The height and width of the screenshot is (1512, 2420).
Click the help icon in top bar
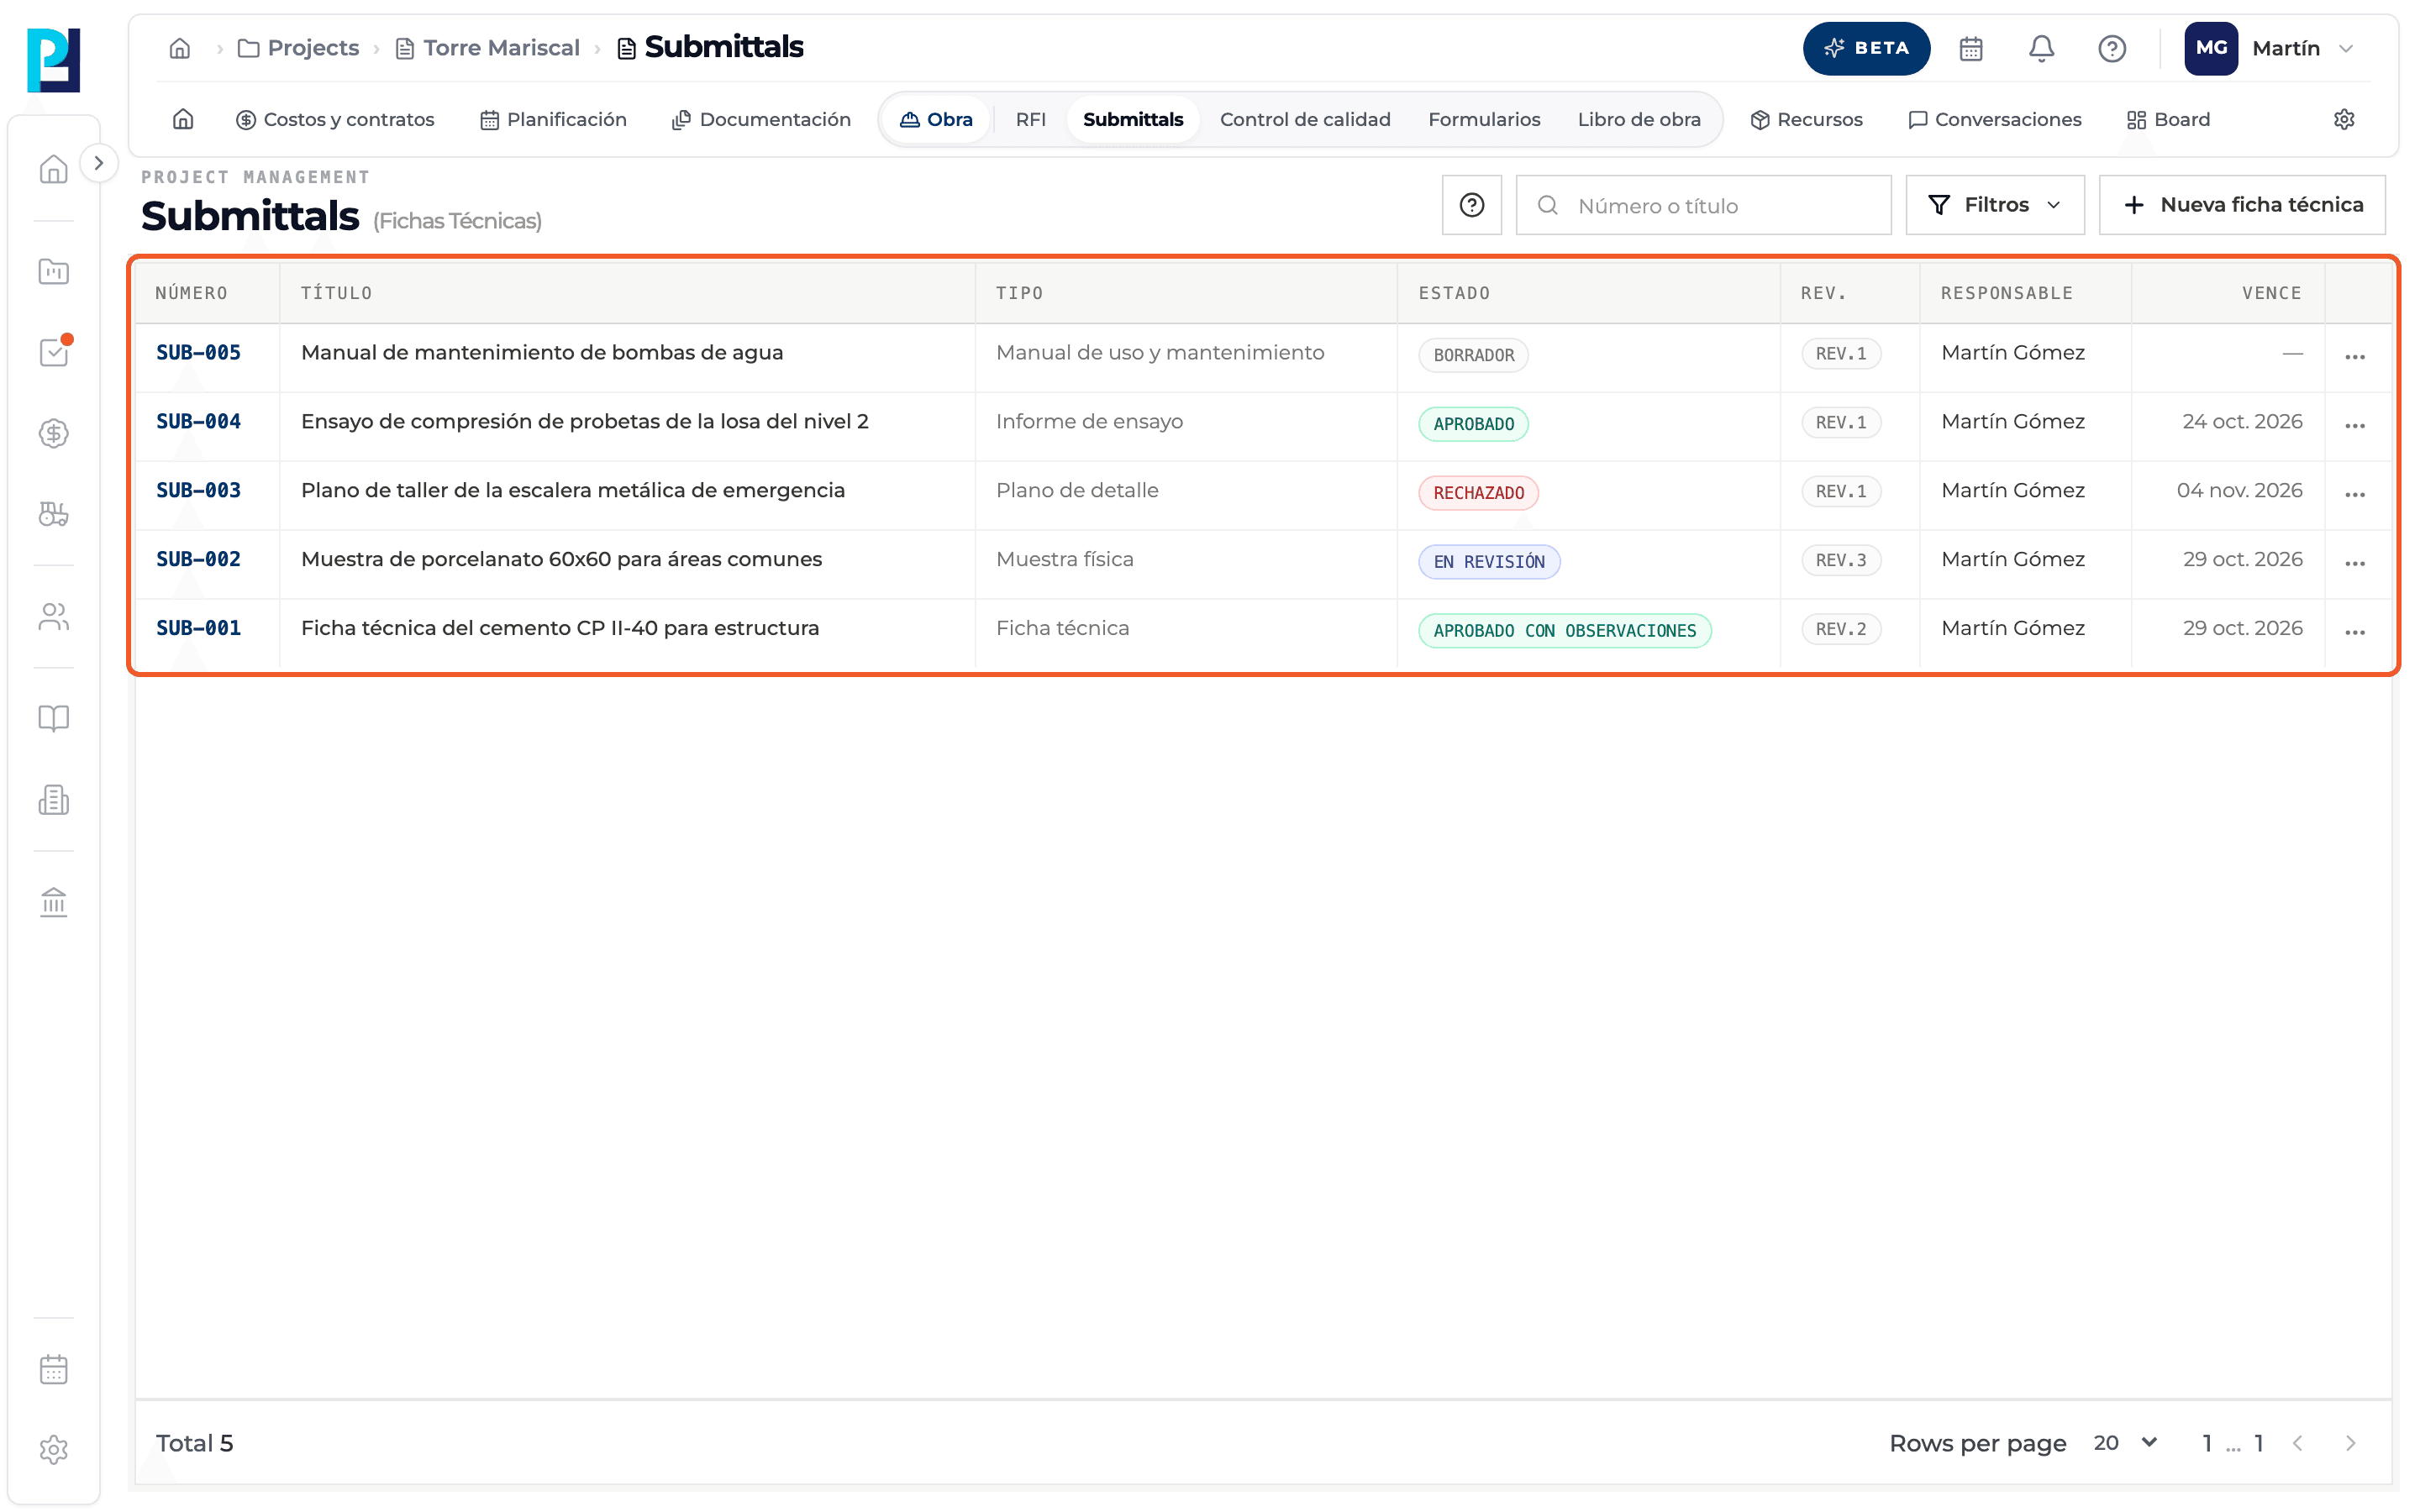(x=2111, y=48)
